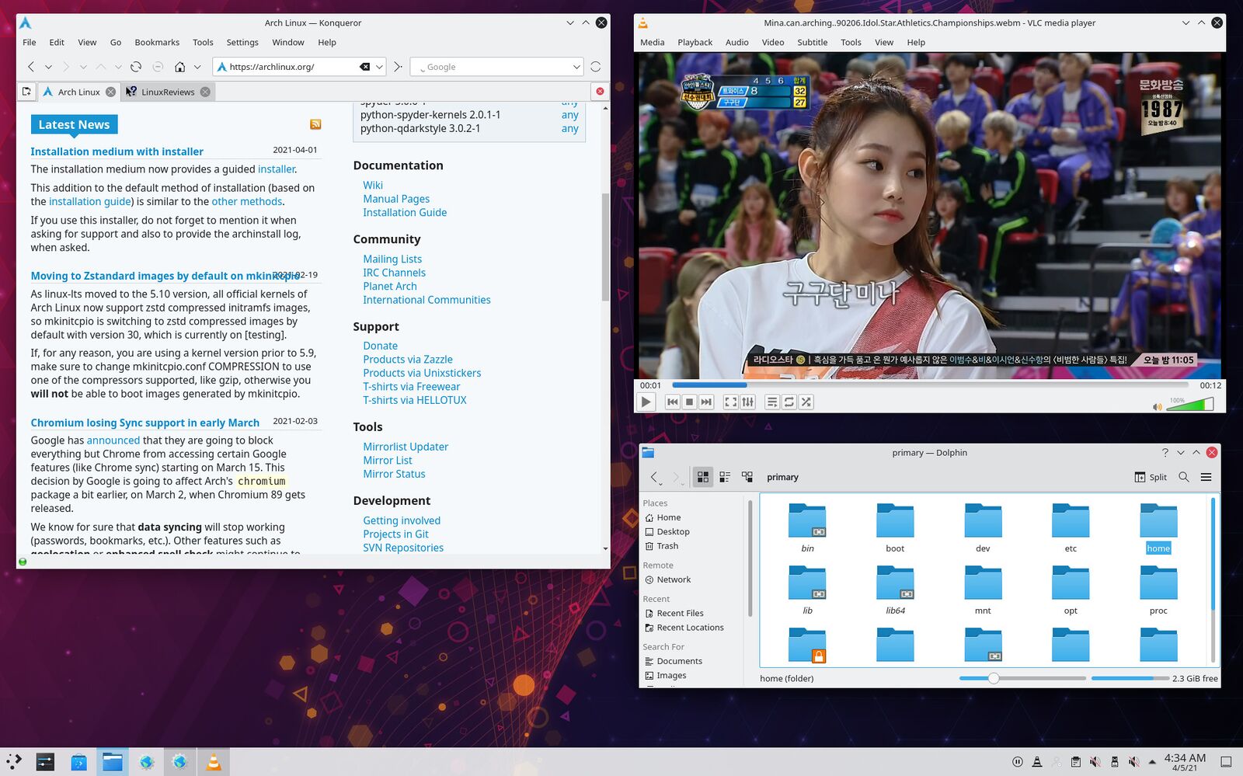Viewport: 1243px width, 776px height.
Task: Play the video in VLC
Action: coord(646,402)
